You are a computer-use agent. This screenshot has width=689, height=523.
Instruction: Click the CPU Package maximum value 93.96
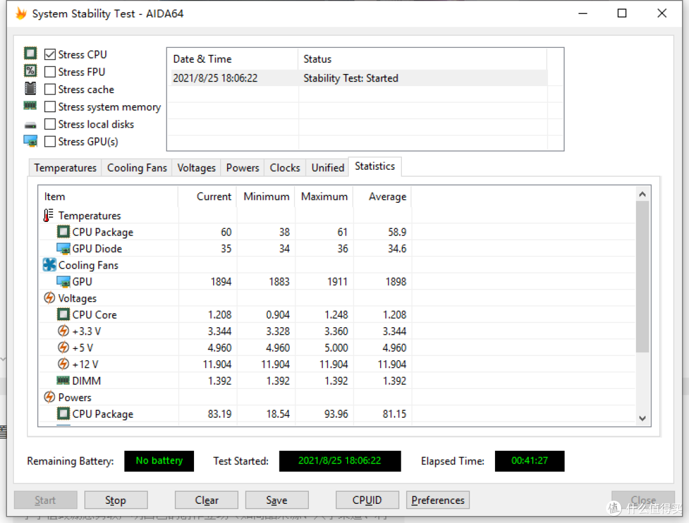click(336, 414)
